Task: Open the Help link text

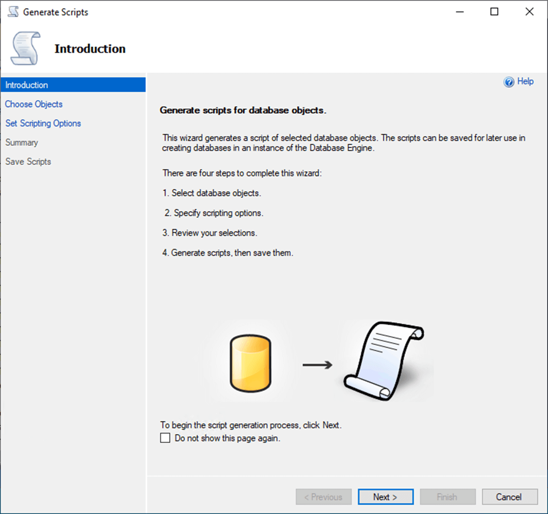Action: (525, 81)
